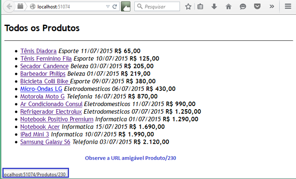Bookmark this page with star icon
Viewport: 296px width, 179px height.
click(188, 7)
